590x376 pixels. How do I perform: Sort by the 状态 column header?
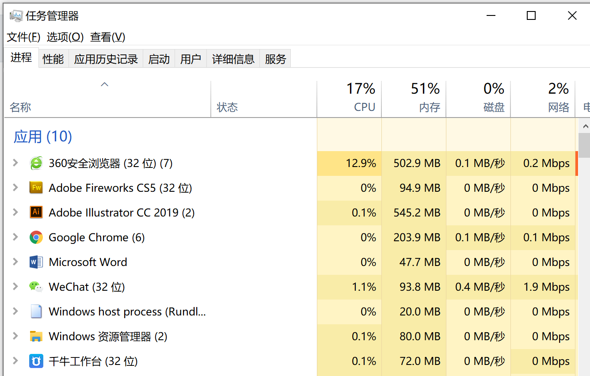264,99
